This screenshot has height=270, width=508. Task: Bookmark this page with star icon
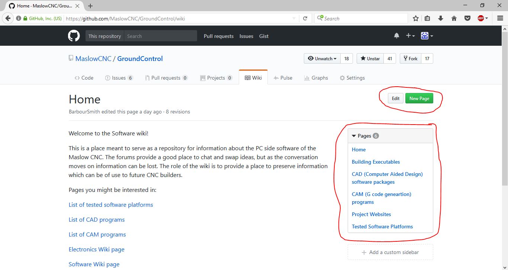point(416,18)
